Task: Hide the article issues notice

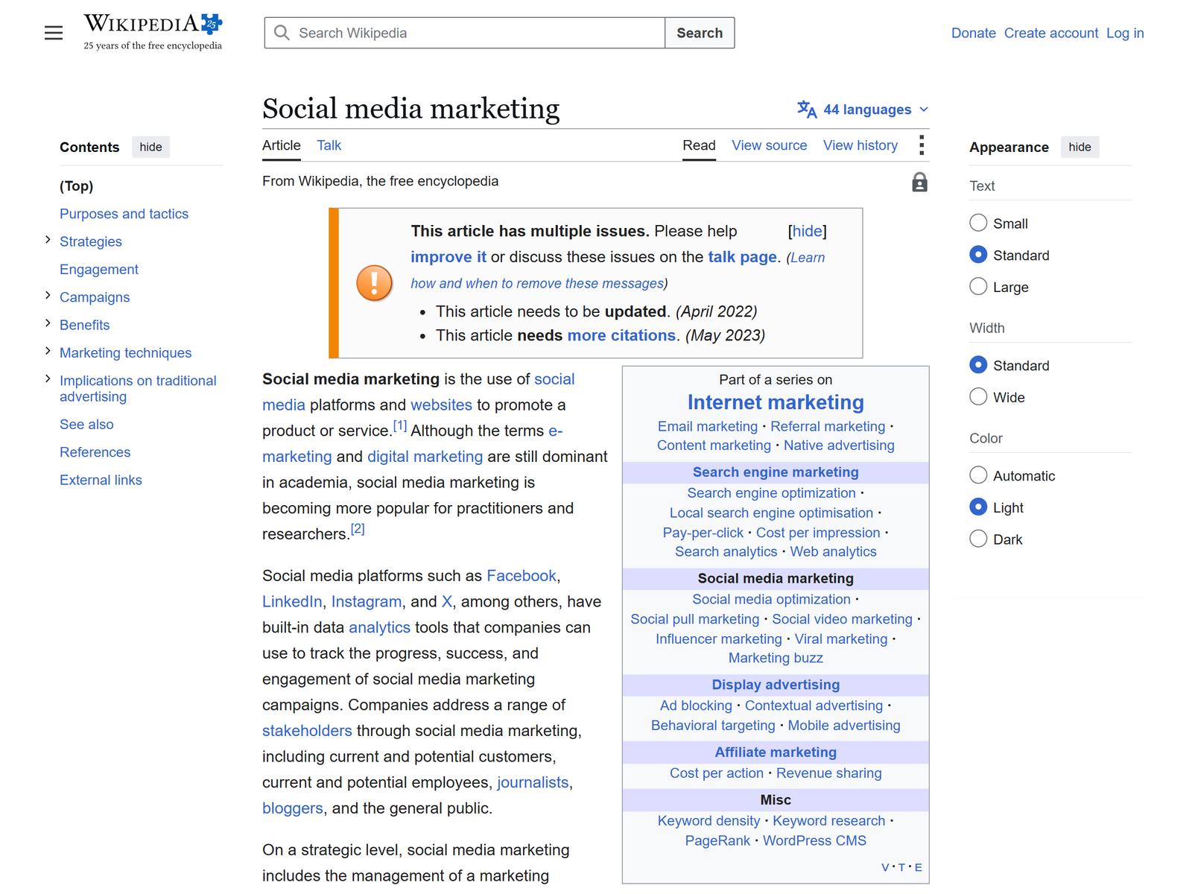Action: point(808,231)
